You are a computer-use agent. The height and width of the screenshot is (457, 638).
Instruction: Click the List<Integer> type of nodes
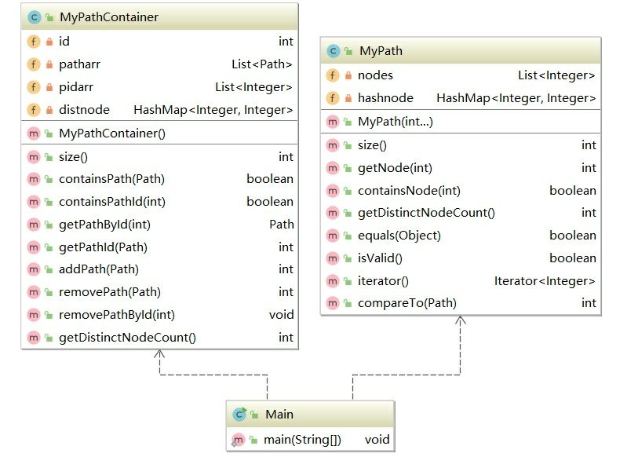click(x=556, y=75)
